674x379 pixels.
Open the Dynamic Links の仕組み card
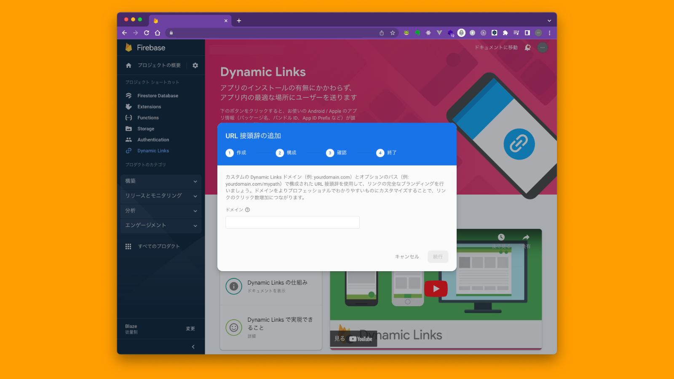271,286
